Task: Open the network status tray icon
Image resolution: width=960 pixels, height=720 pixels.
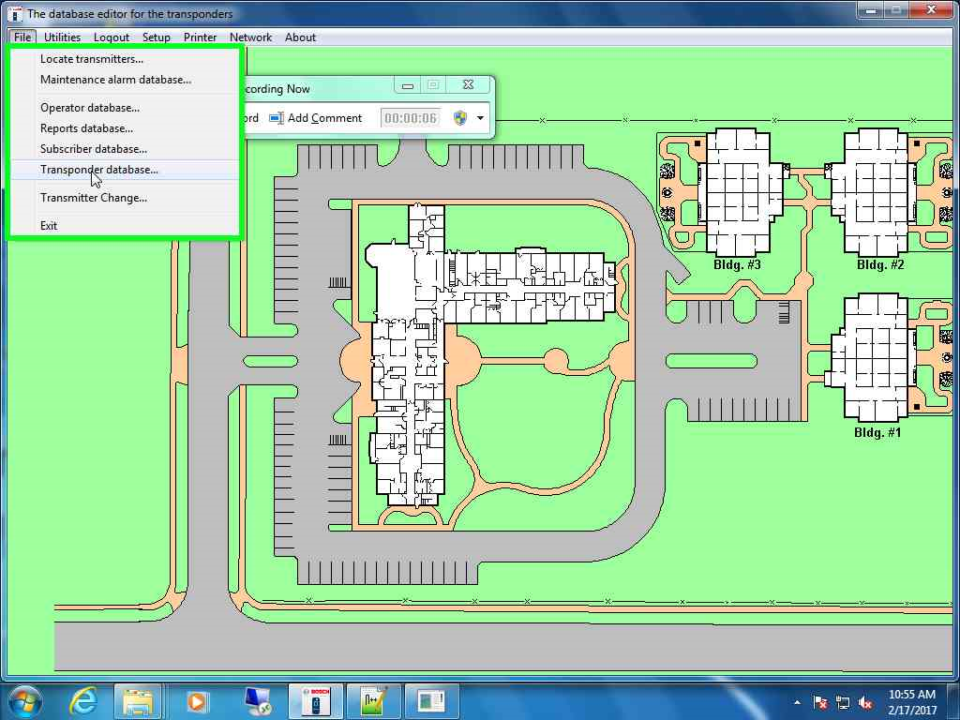Action: pyautogui.click(x=843, y=702)
